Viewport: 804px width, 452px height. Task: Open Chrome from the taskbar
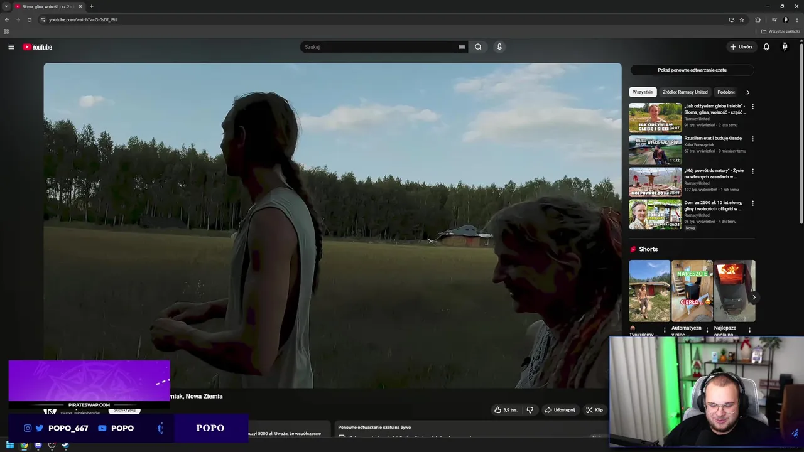24,445
